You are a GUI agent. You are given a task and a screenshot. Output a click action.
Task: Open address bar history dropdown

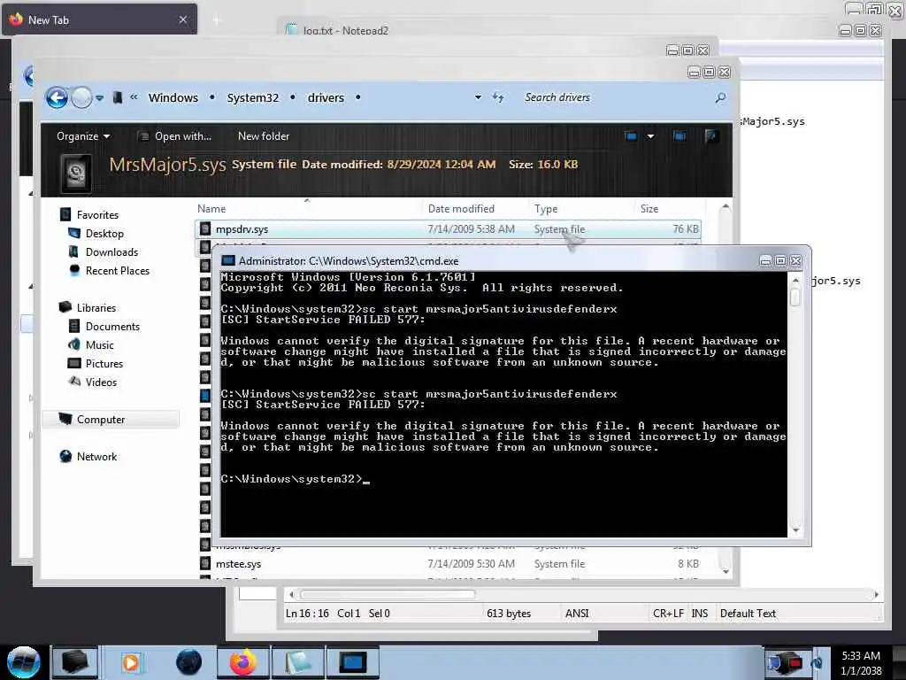coord(478,97)
